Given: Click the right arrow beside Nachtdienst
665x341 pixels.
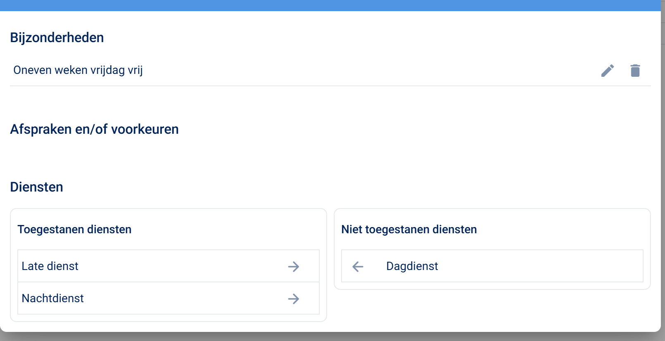Looking at the screenshot, I should pos(294,298).
